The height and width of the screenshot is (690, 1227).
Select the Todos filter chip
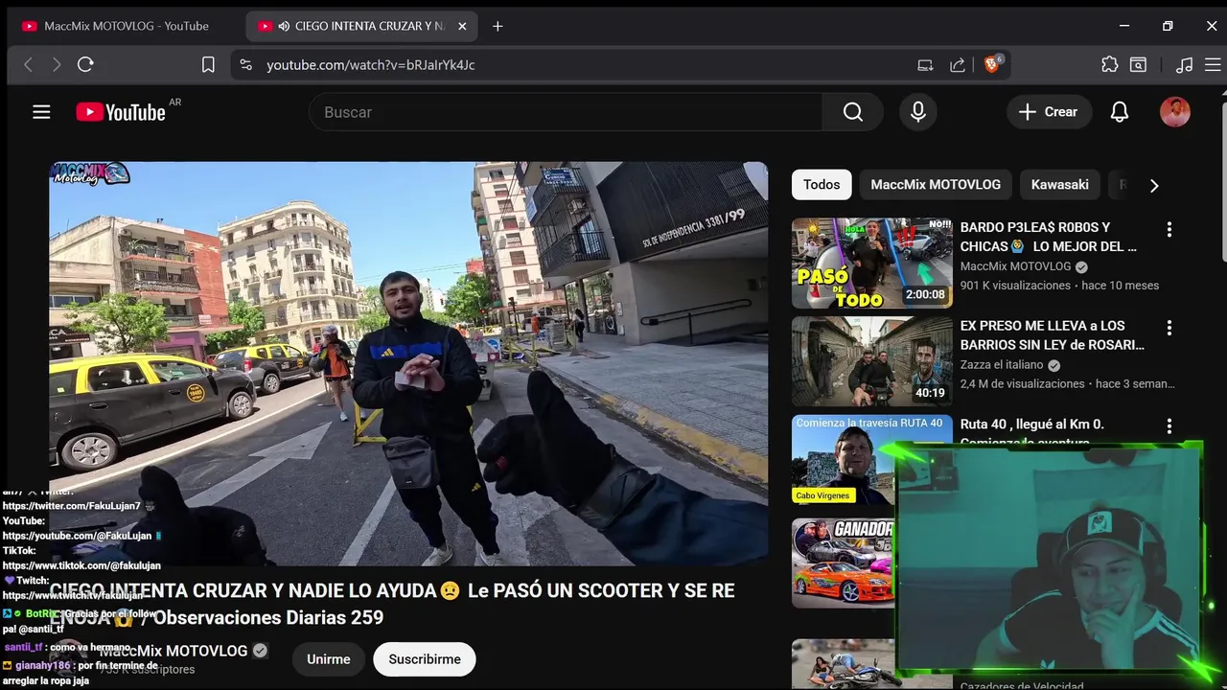coord(822,185)
